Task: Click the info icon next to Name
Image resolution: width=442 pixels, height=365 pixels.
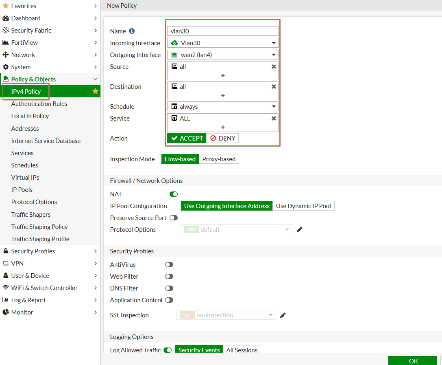Action: click(132, 31)
